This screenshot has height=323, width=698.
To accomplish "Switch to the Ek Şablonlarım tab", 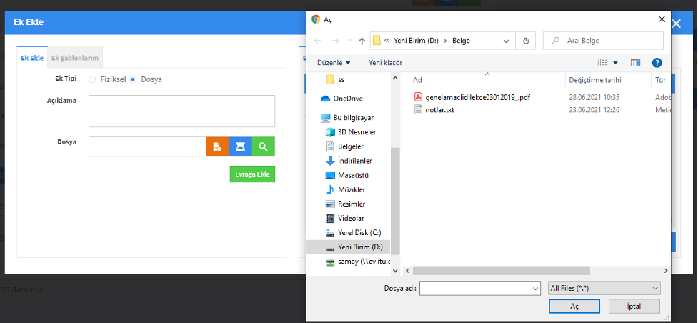I will [x=75, y=58].
